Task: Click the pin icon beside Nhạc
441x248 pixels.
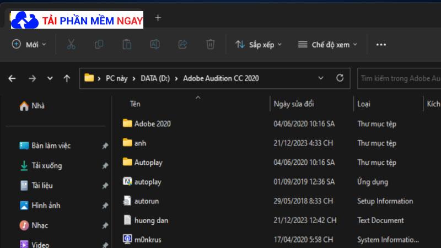Action: (105, 225)
